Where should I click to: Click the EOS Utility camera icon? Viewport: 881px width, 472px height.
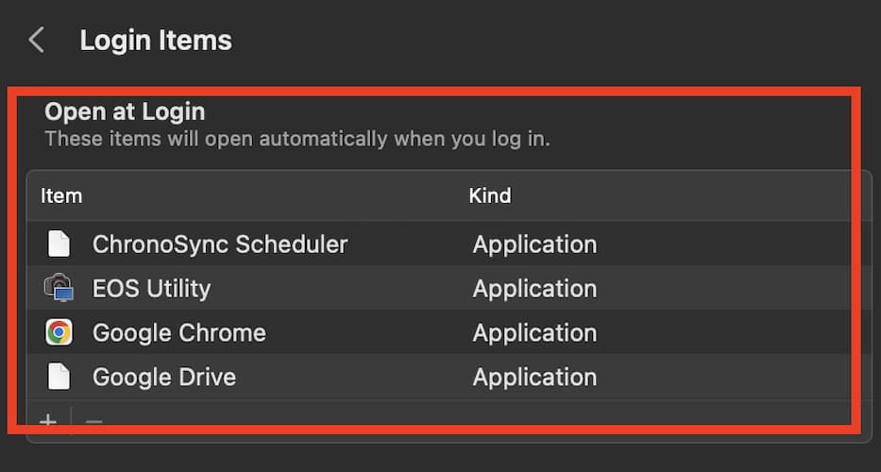[x=59, y=288]
